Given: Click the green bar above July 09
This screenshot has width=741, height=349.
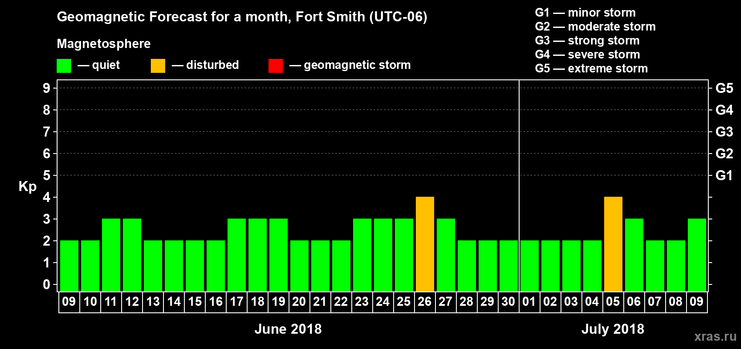Looking at the screenshot, I should tap(697, 255).
